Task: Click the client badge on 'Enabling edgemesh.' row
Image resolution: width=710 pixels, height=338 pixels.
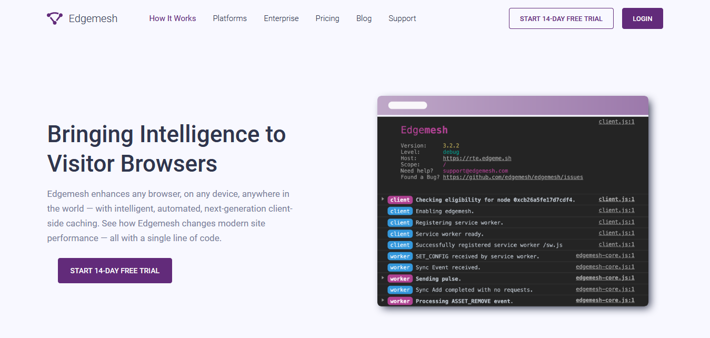Action: pos(400,211)
